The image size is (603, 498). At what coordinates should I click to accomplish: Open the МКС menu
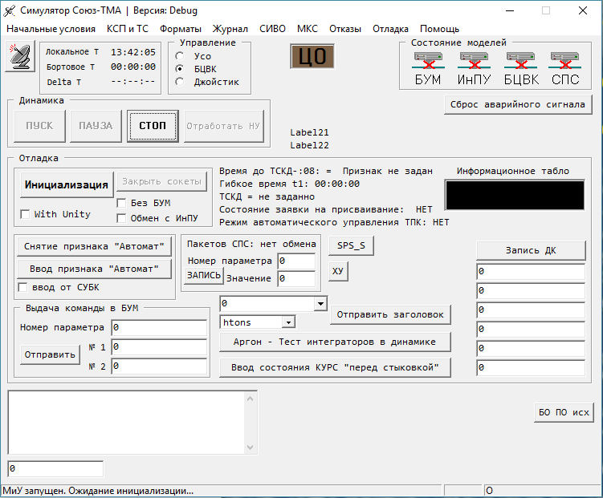(308, 29)
